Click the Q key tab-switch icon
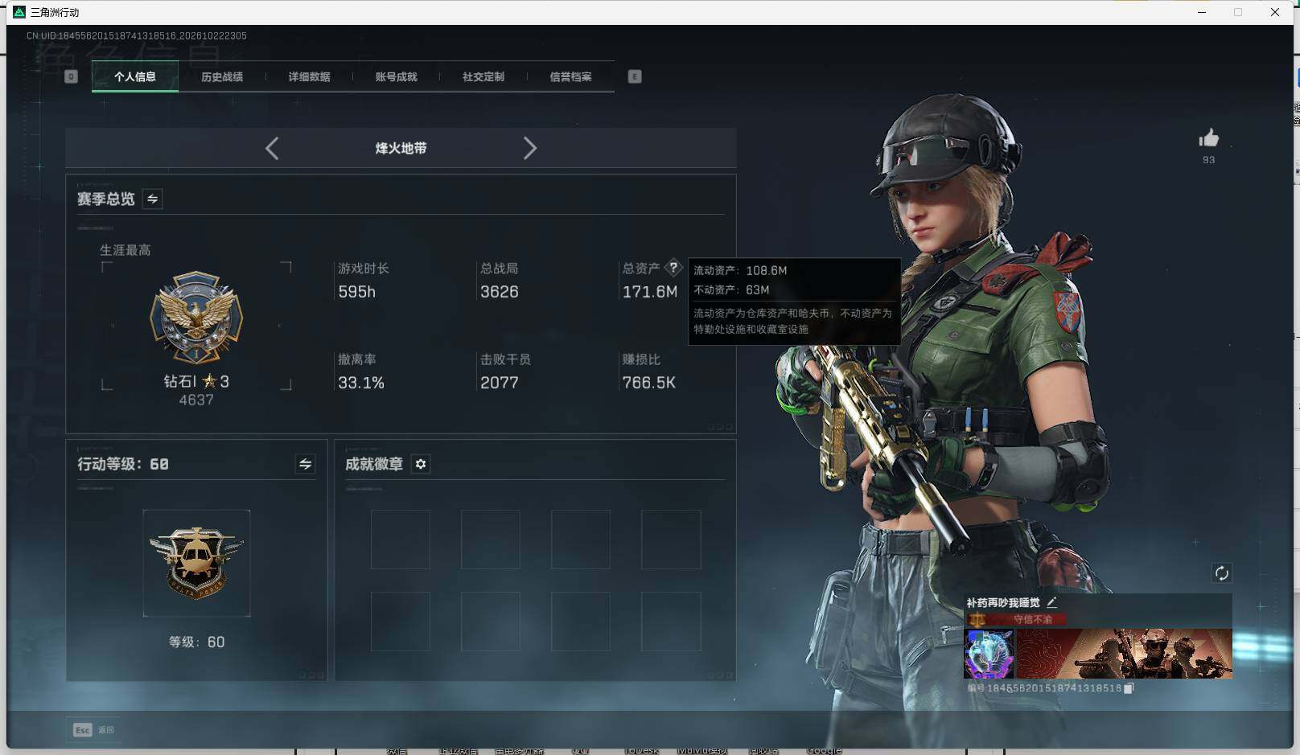1300x755 pixels. [x=71, y=76]
